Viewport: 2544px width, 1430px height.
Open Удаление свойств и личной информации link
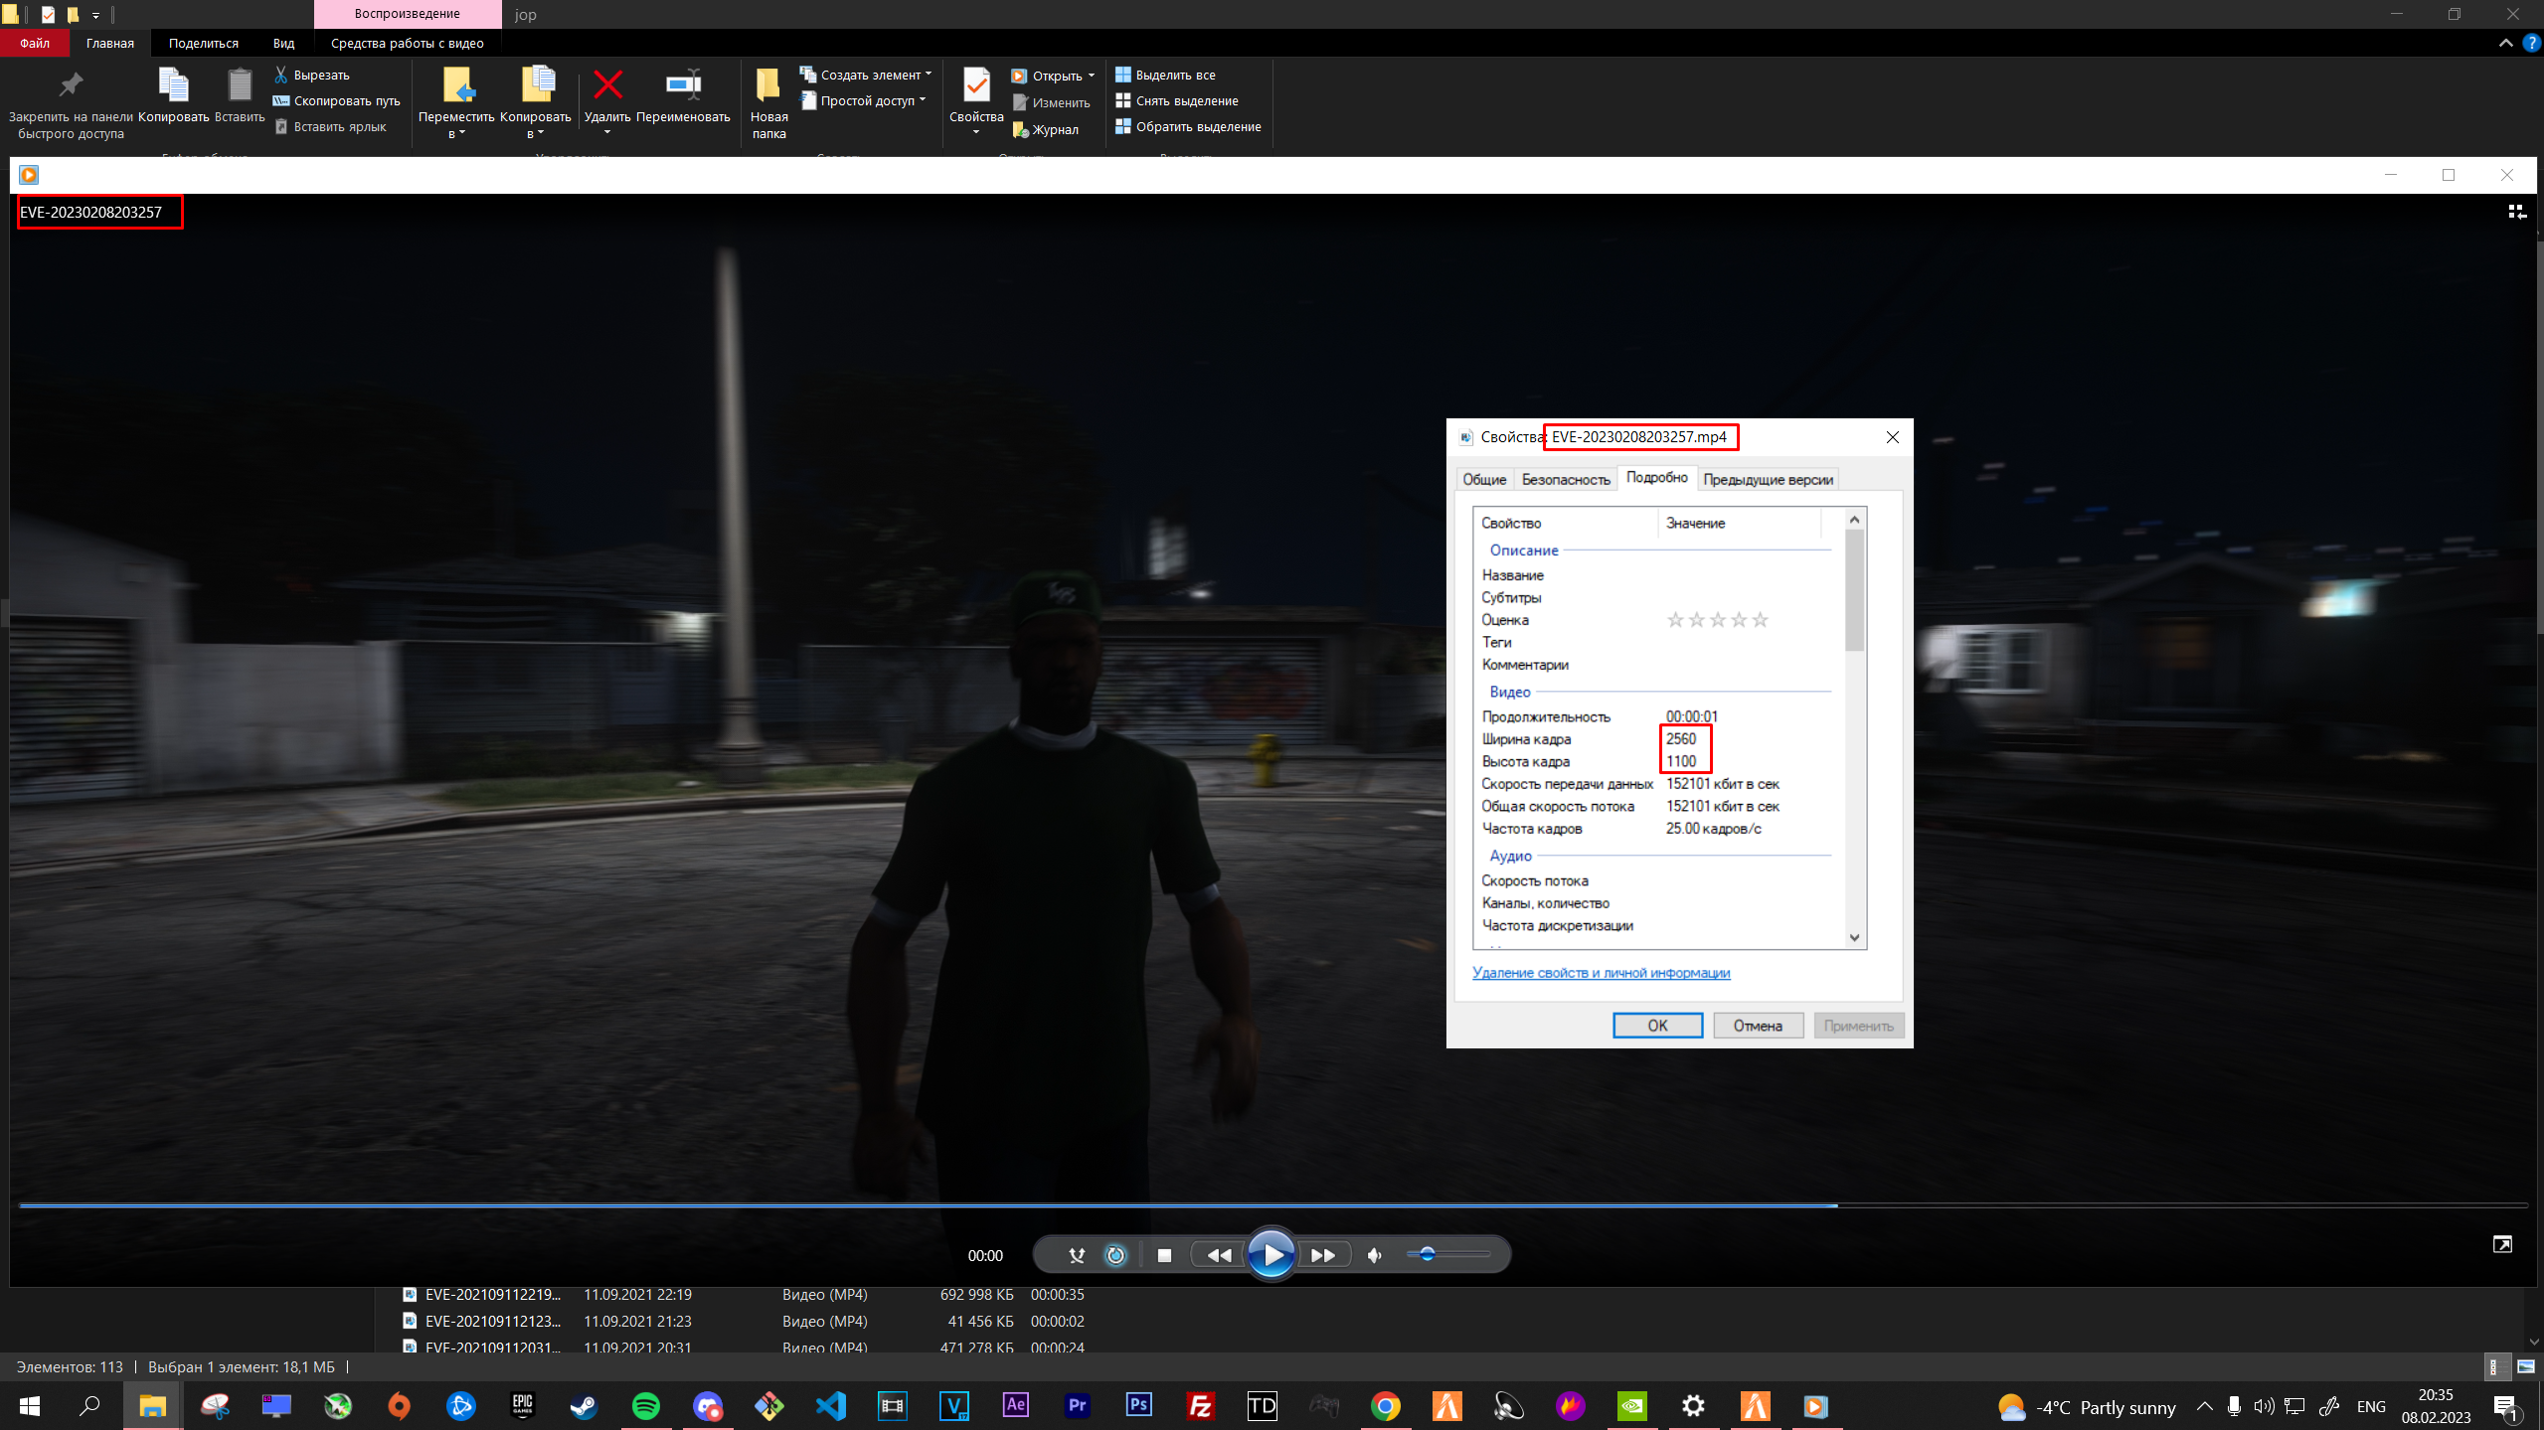tap(1601, 973)
